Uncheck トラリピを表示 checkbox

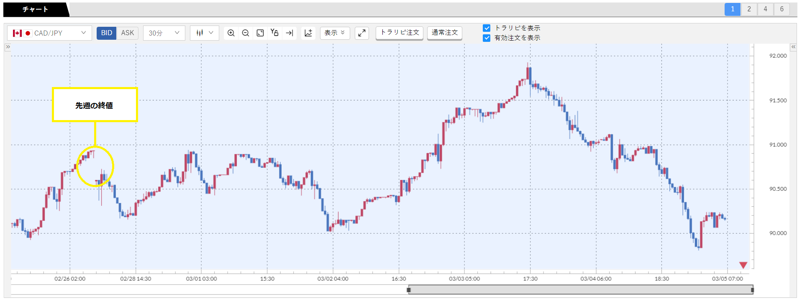[x=487, y=28]
